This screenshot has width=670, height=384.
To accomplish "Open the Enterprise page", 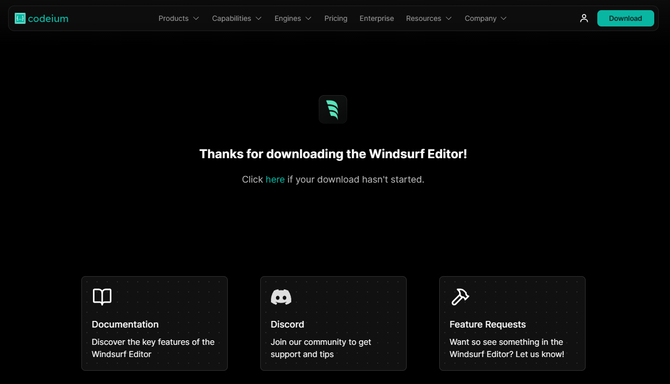I will (377, 18).
